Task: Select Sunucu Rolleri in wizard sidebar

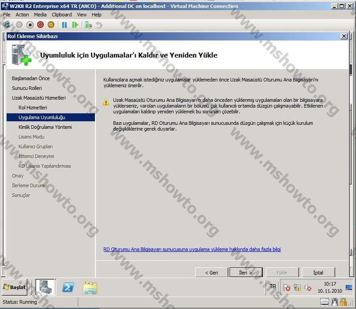Action: coord(27,88)
